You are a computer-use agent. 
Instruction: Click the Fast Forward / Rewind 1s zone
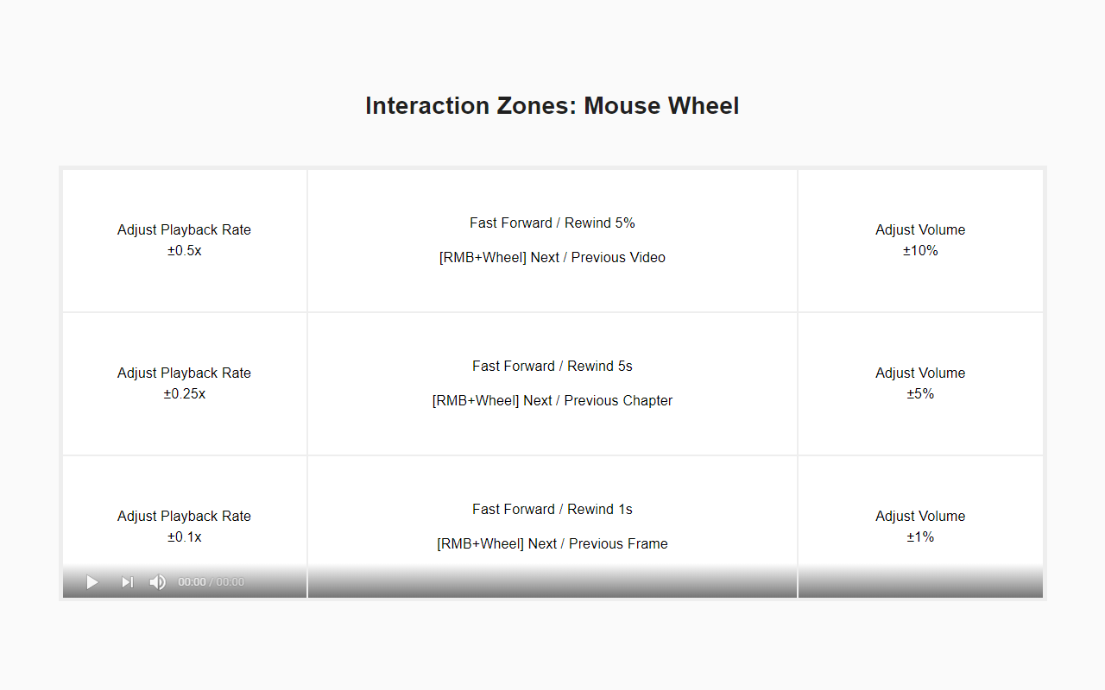(x=552, y=517)
